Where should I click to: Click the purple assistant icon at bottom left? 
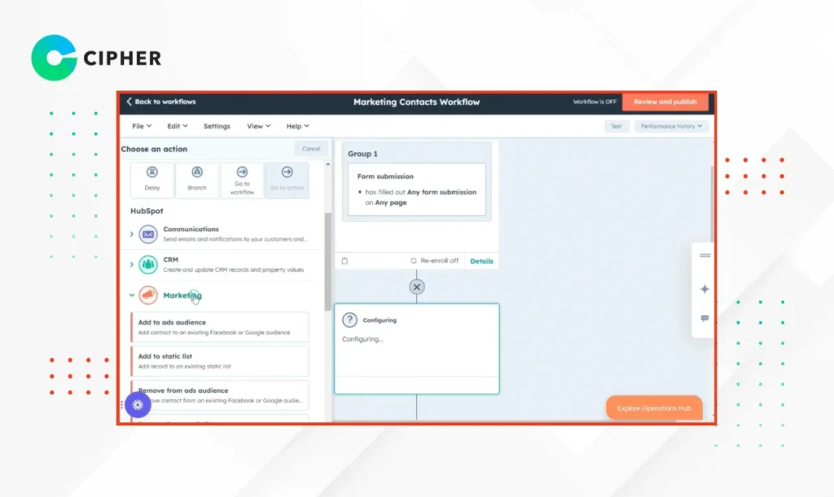click(x=138, y=404)
